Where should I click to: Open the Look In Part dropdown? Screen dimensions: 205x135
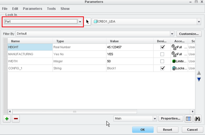(x=80, y=22)
